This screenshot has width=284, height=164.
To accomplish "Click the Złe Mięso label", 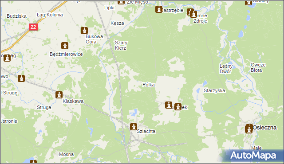I will point(138,2).
